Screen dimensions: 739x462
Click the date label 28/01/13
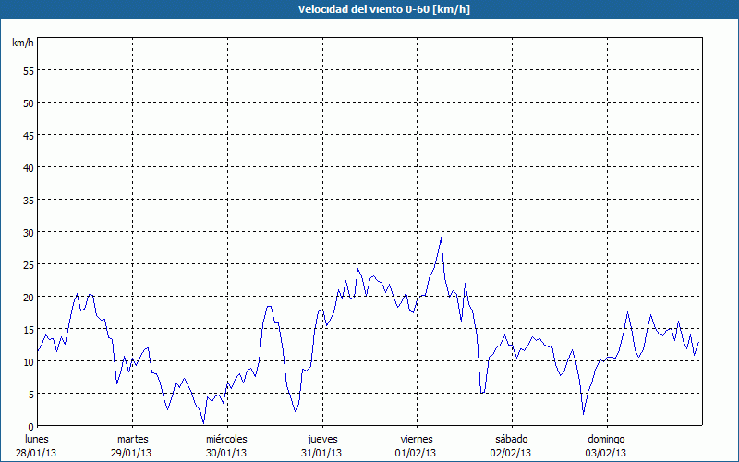(37, 453)
